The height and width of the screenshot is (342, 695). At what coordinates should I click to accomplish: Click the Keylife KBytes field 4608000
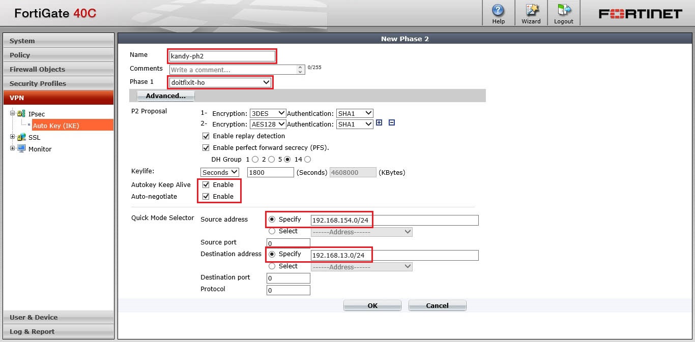[x=353, y=172]
